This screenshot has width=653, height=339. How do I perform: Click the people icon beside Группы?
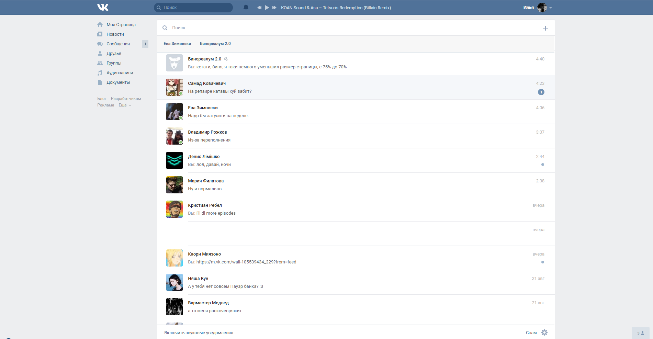(x=100, y=63)
